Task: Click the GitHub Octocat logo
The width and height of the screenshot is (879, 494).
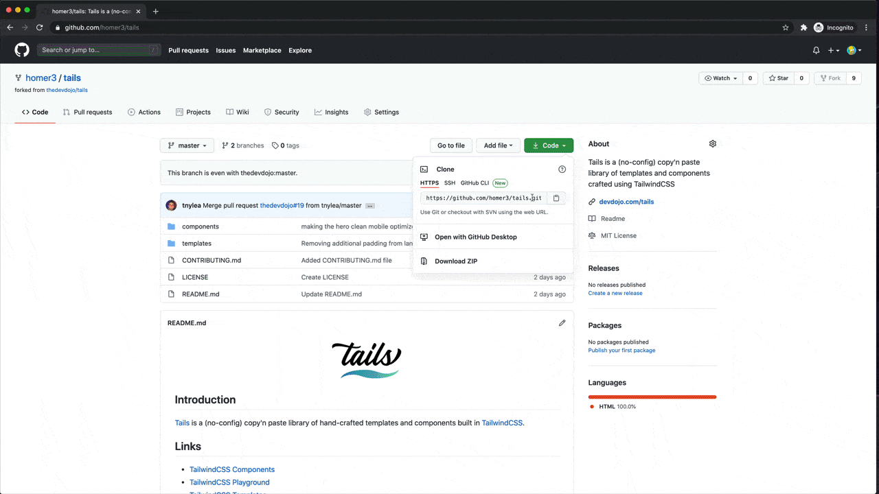Action: click(x=22, y=50)
